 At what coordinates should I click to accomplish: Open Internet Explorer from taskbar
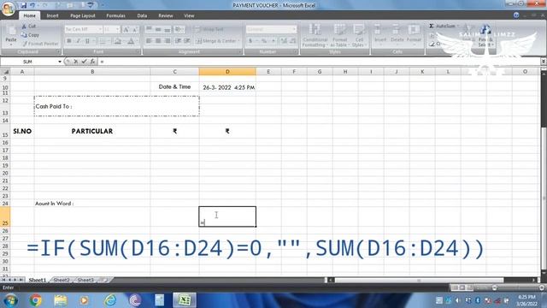point(110,300)
